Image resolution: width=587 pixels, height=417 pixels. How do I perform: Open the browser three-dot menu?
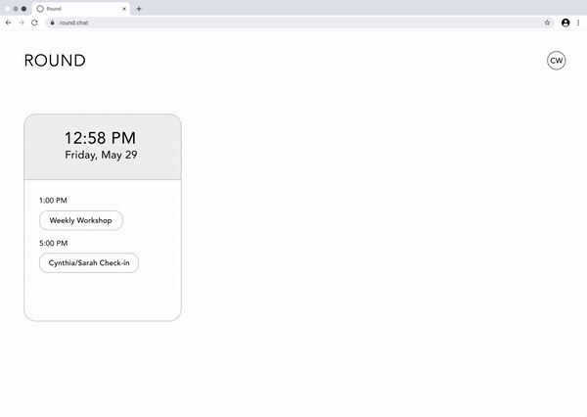tap(578, 23)
